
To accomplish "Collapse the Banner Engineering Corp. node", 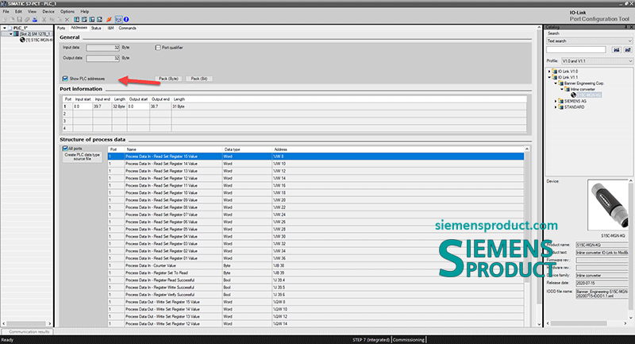I will pos(556,83).
